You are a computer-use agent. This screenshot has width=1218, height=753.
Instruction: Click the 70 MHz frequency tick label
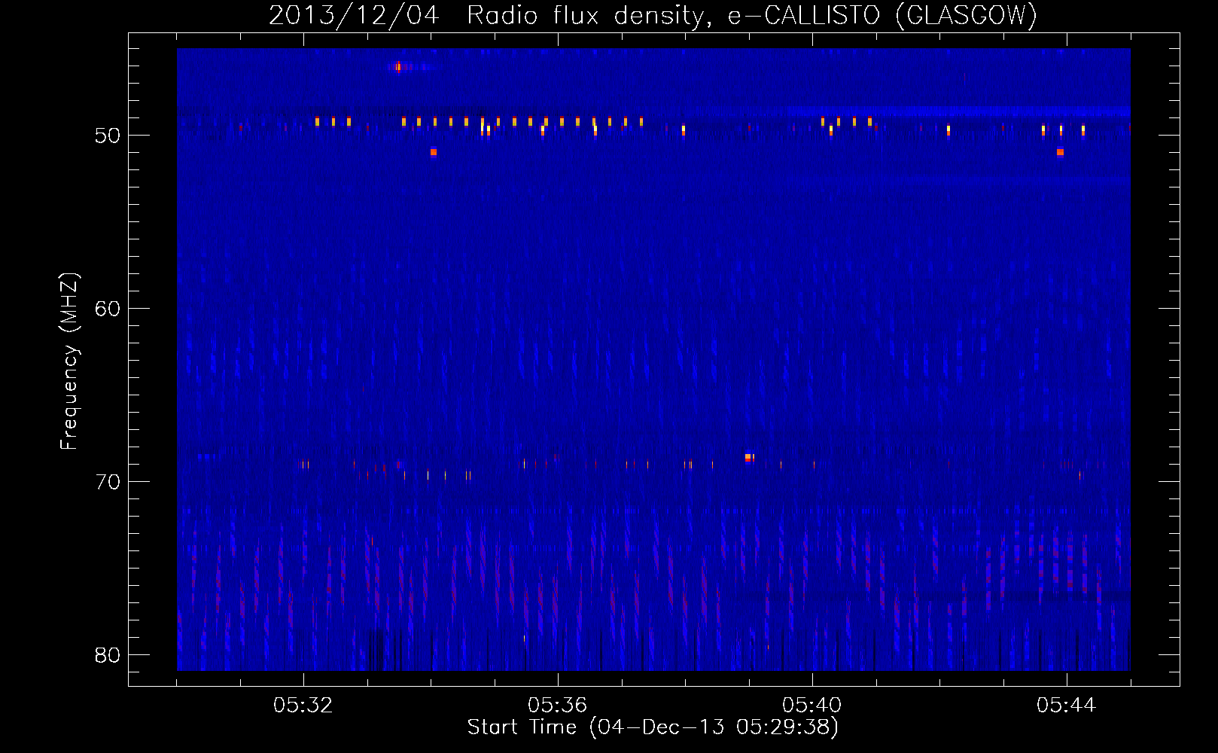(x=108, y=482)
